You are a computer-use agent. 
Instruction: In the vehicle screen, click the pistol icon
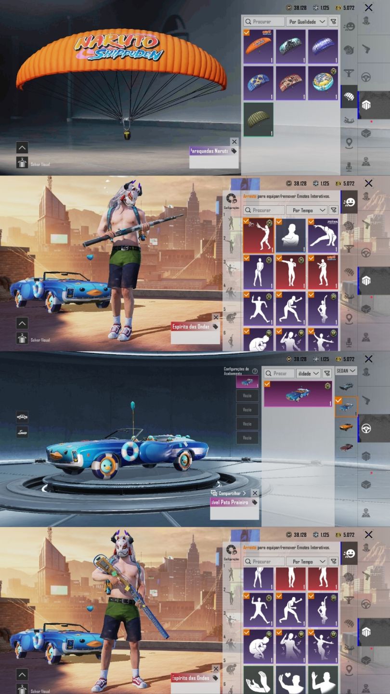366,400
